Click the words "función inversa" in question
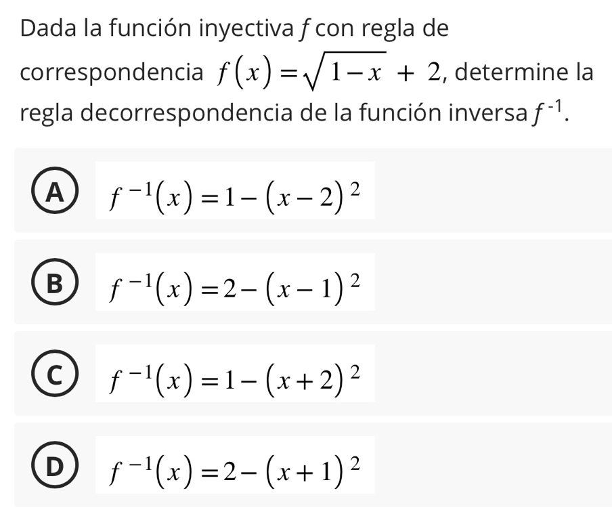 442,111
